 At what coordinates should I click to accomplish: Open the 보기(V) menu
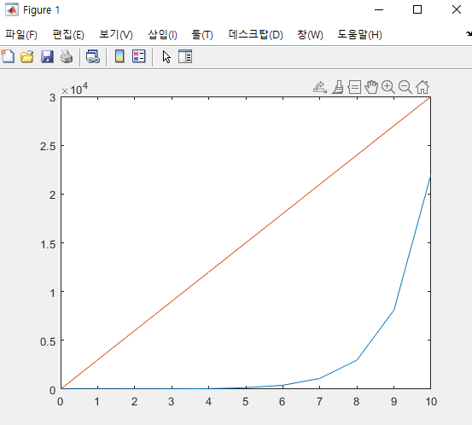[x=116, y=35]
